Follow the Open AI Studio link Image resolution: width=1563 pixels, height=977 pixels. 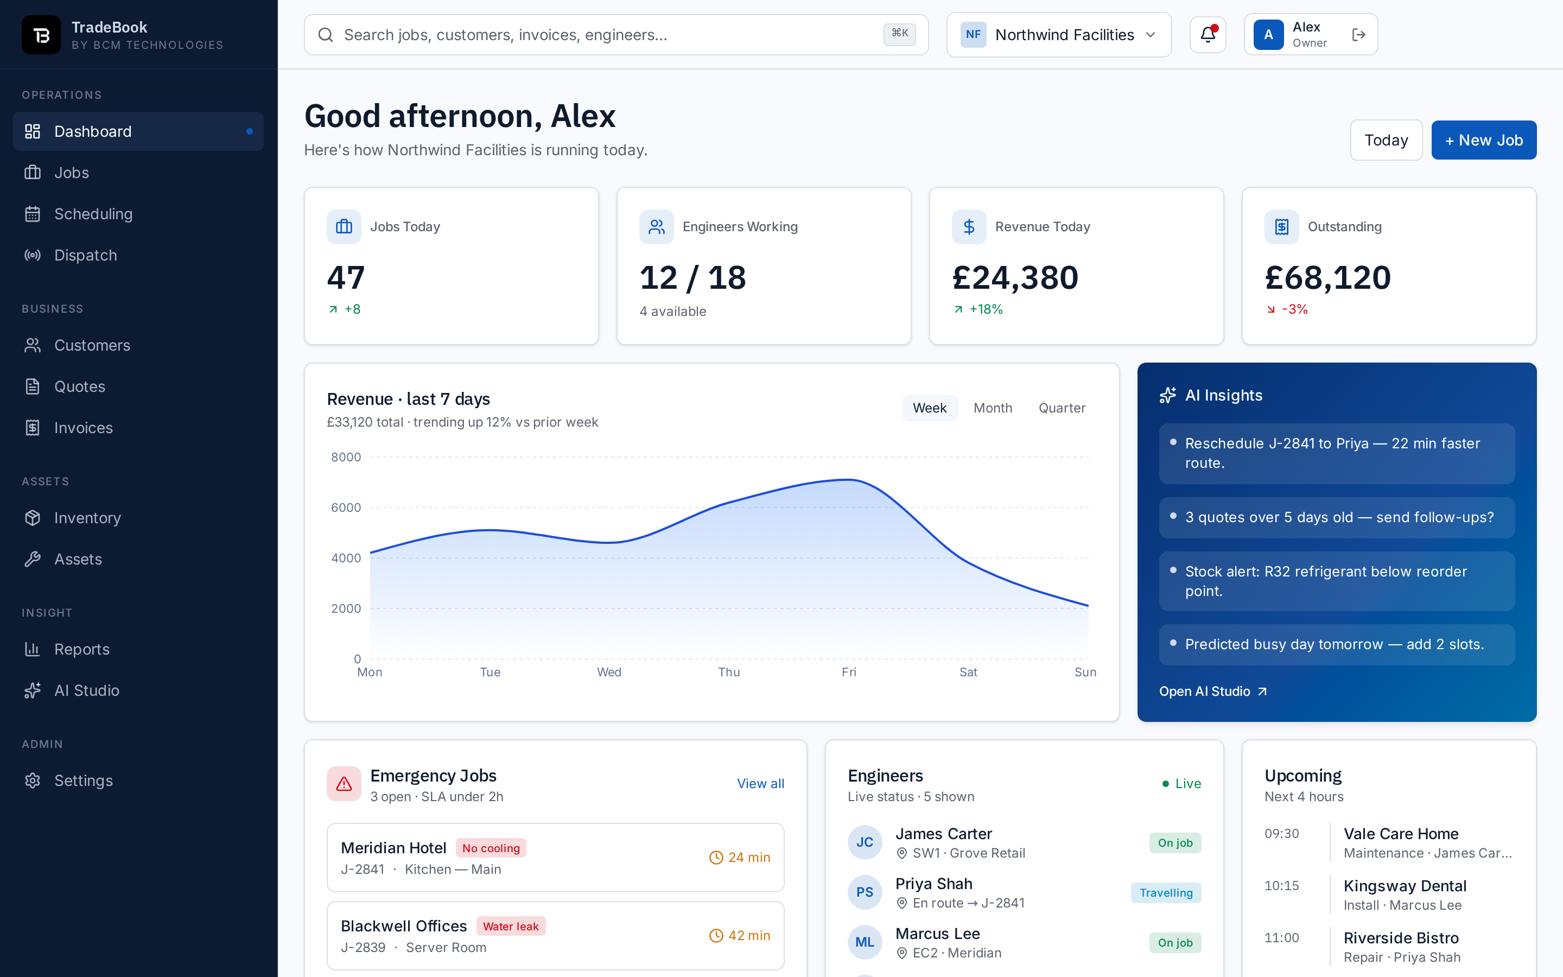[x=1212, y=691]
